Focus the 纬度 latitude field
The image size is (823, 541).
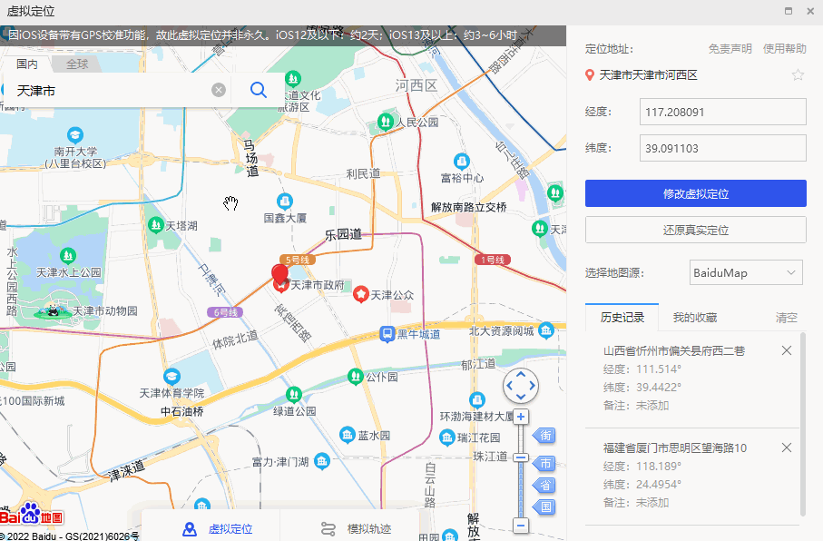coord(723,148)
